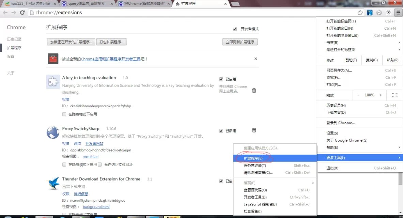Open 开发者网站 link of Proxy SwitchySharp

pyautogui.click(x=94, y=143)
